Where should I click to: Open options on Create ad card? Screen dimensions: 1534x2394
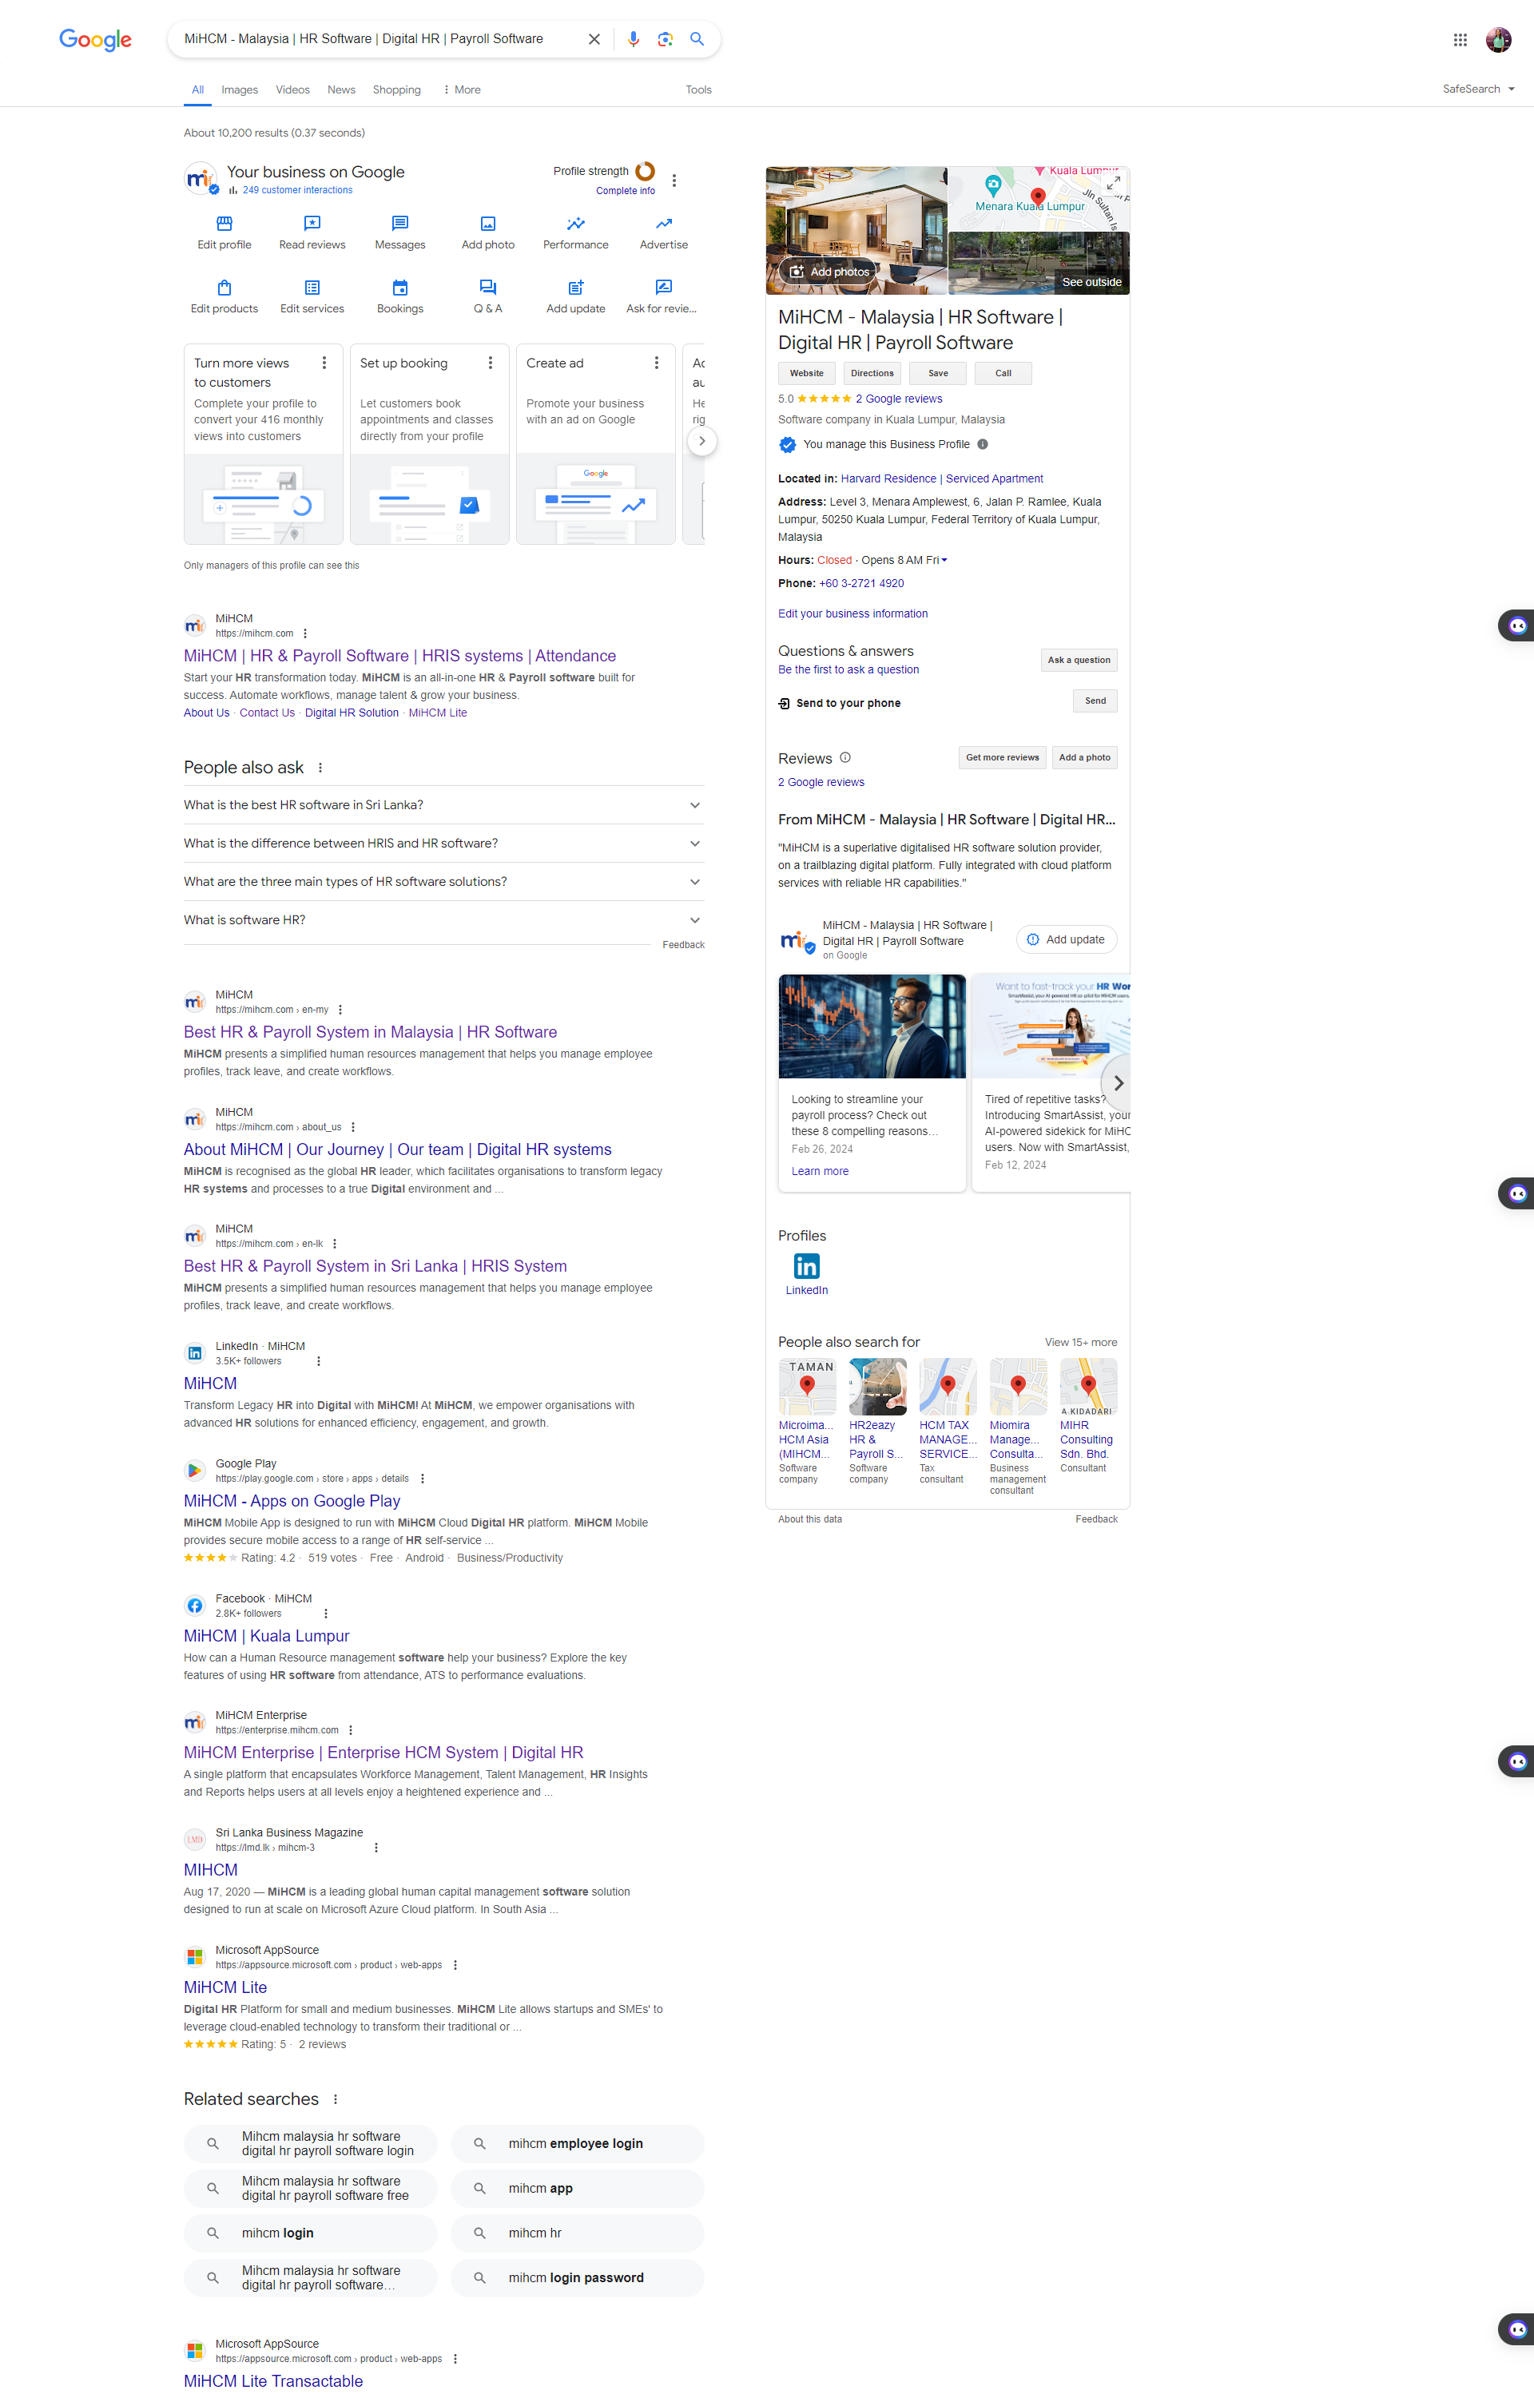point(657,363)
